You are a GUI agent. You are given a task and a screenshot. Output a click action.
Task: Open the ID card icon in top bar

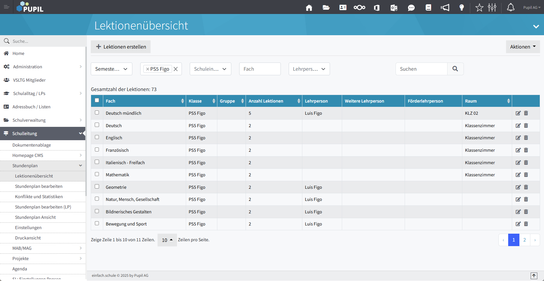coord(343,8)
